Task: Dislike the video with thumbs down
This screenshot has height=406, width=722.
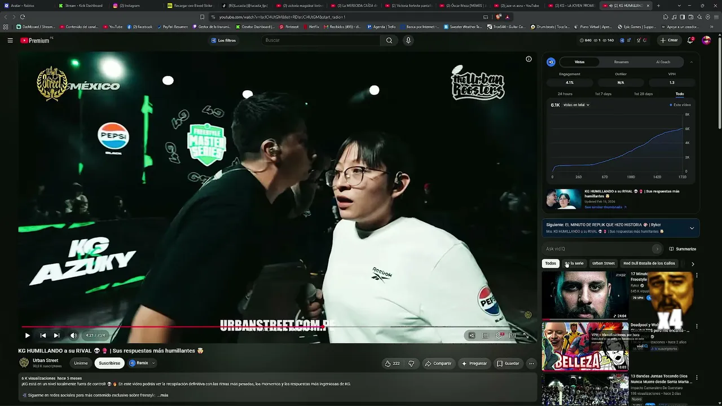Action: [x=411, y=364]
